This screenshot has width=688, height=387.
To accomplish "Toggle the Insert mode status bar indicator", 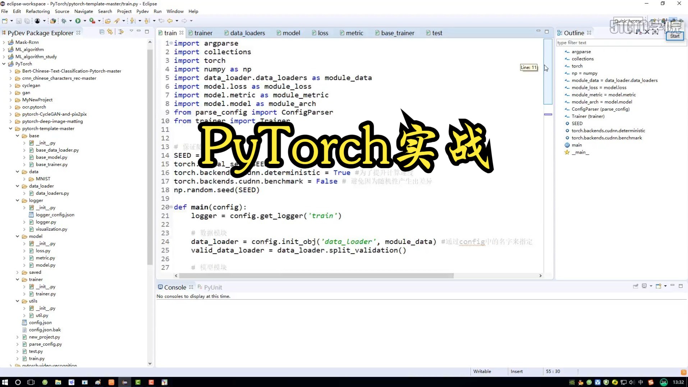I will click(x=517, y=372).
